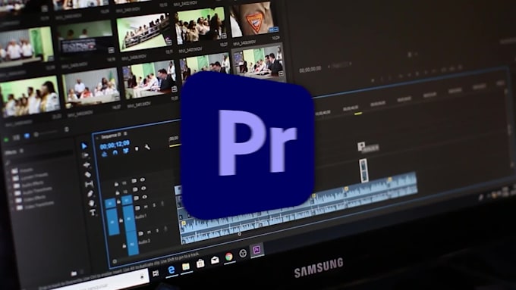Lock the Audio 1 track
Viewport: 516px width, 290px height.
tap(121, 220)
